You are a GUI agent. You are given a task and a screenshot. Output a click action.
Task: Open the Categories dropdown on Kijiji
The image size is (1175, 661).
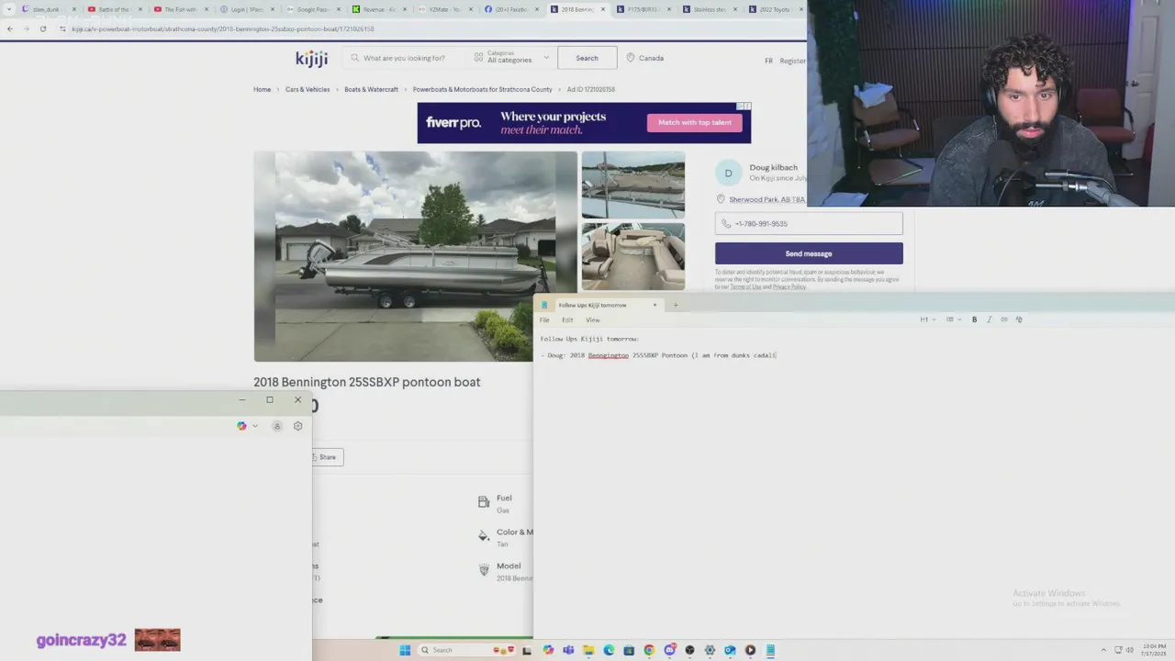tap(511, 57)
